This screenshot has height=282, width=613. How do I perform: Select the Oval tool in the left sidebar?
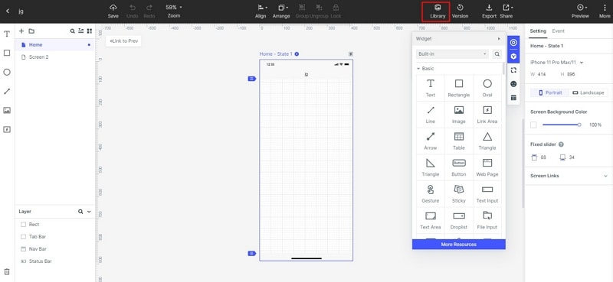coord(7,72)
